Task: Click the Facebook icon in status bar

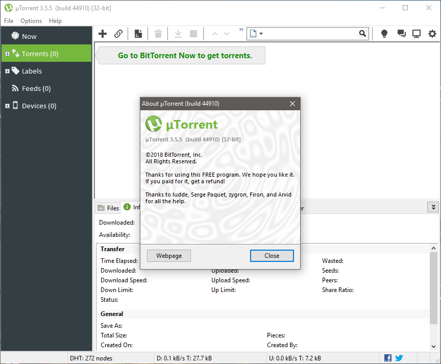Action: point(388,358)
